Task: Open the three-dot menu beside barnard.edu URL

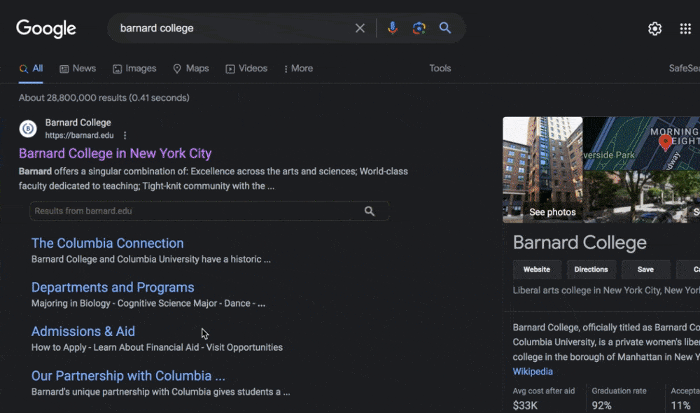Action: click(125, 135)
